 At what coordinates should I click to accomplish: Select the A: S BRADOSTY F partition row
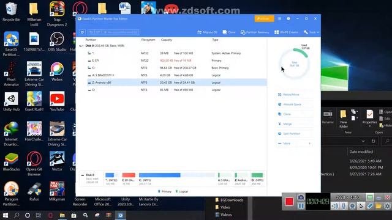[177, 75]
